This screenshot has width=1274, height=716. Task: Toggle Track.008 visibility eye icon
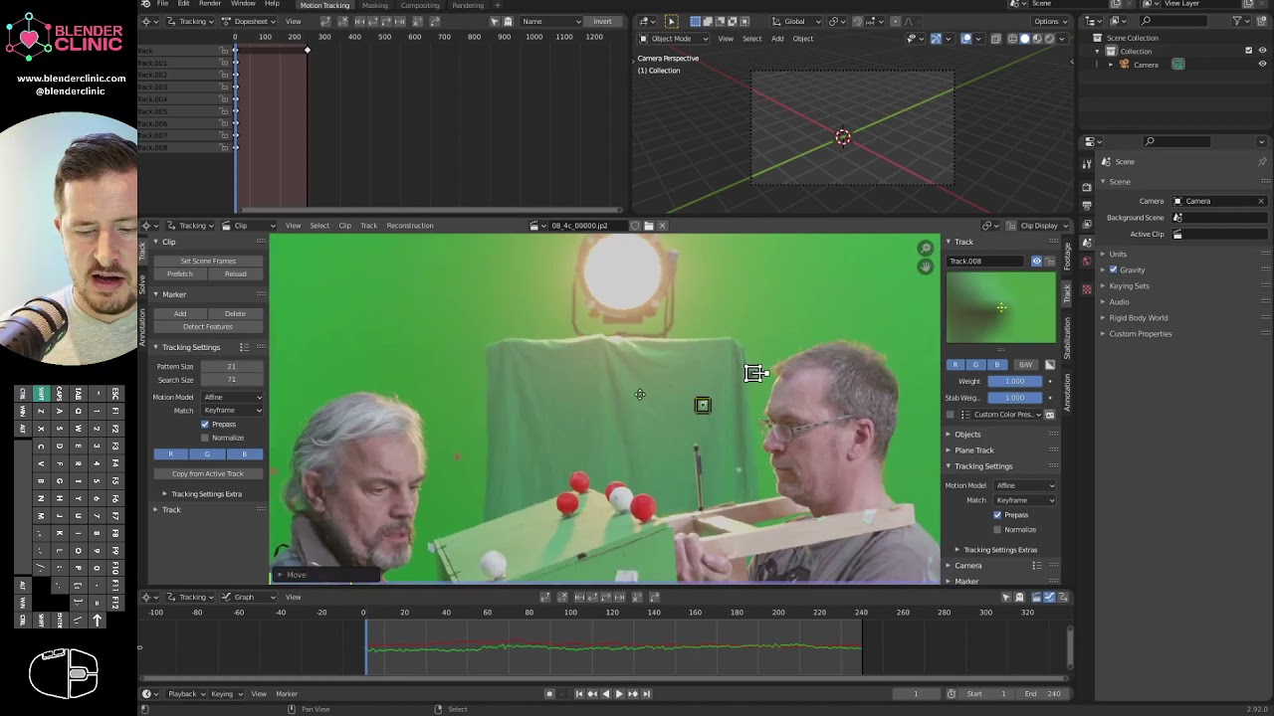tap(1036, 262)
